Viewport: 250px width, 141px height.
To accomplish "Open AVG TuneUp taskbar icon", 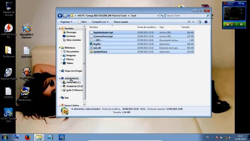I will [x=62, y=137].
